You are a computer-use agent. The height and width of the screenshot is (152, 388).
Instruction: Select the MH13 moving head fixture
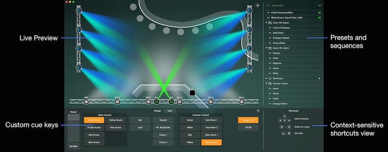(211, 102)
